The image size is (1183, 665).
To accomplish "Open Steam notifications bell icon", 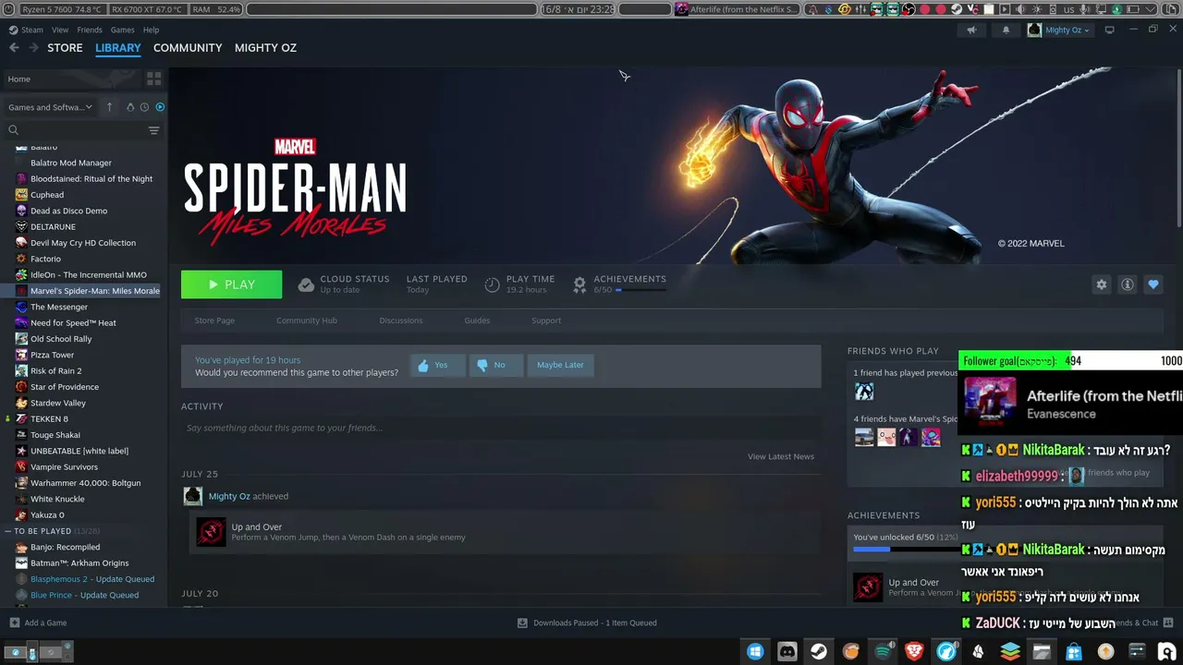I will [1006, 30].
